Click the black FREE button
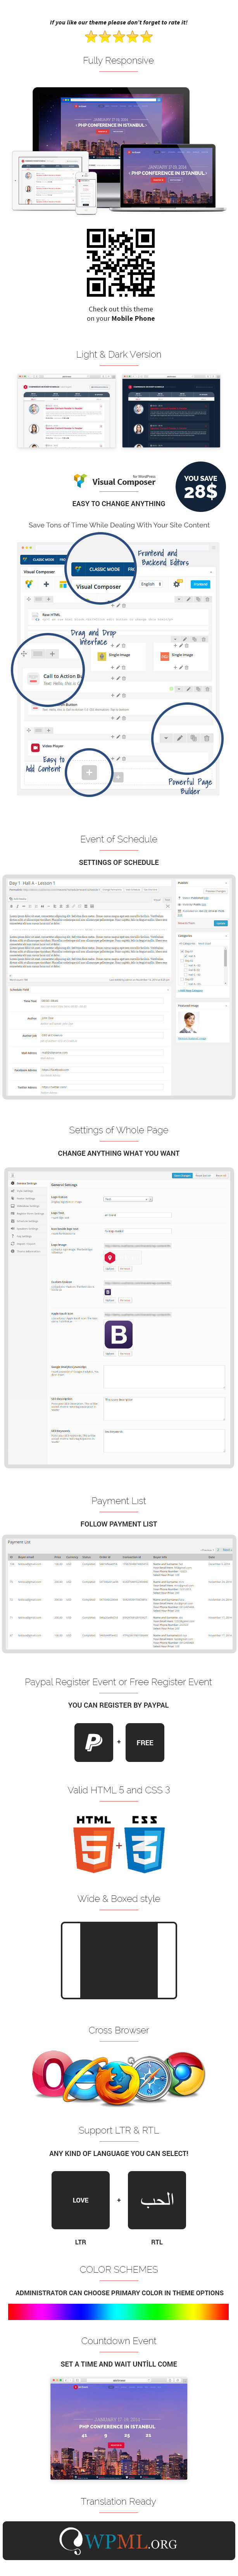 145,1742
